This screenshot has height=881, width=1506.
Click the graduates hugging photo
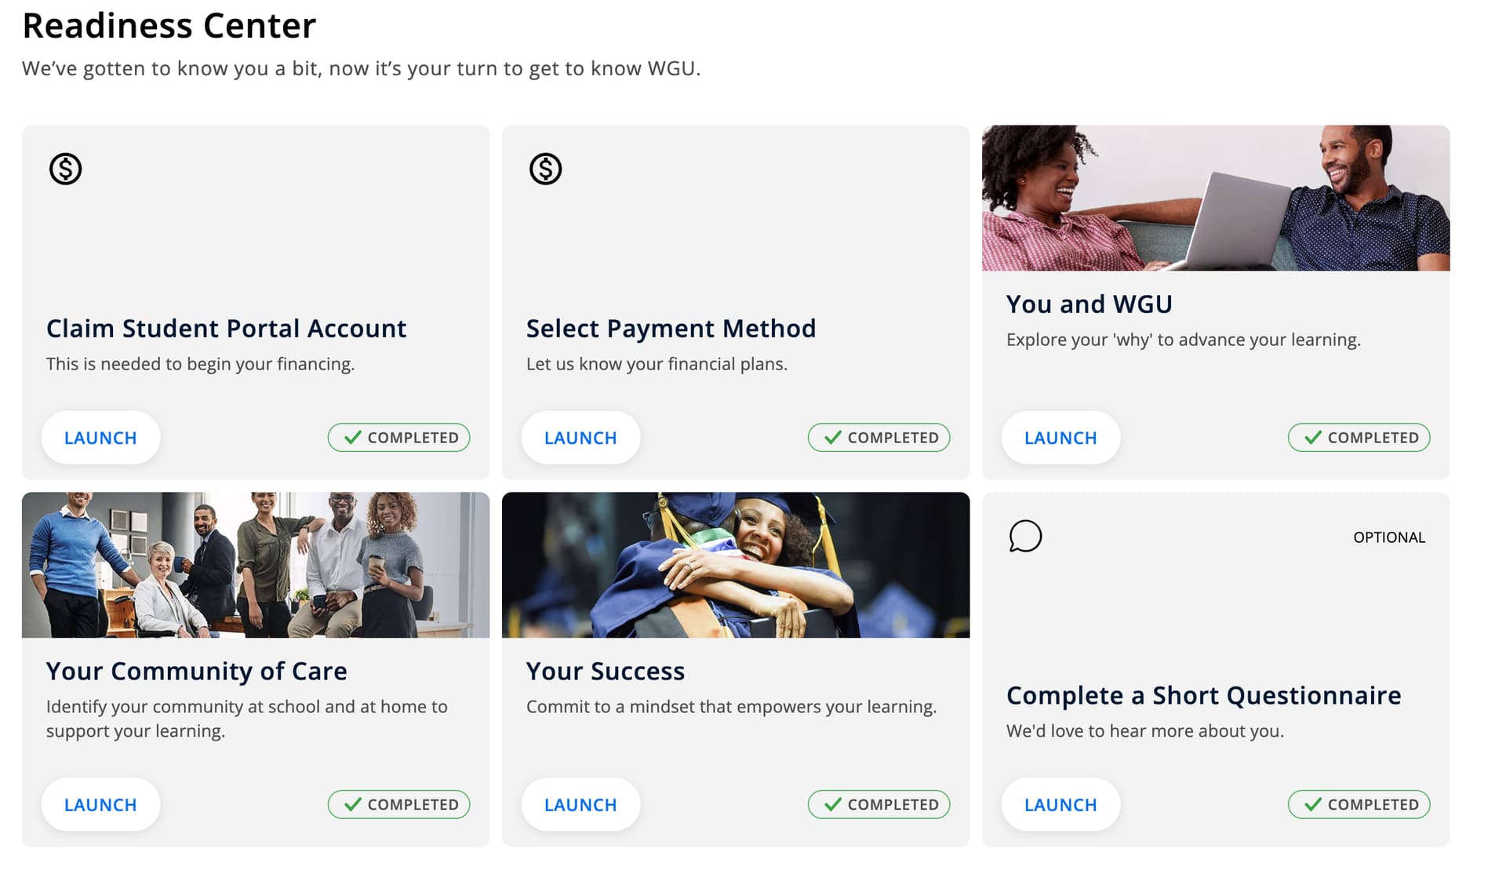point(736,565)
